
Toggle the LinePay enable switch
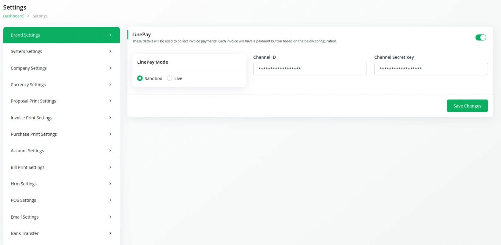pos(481,37)
